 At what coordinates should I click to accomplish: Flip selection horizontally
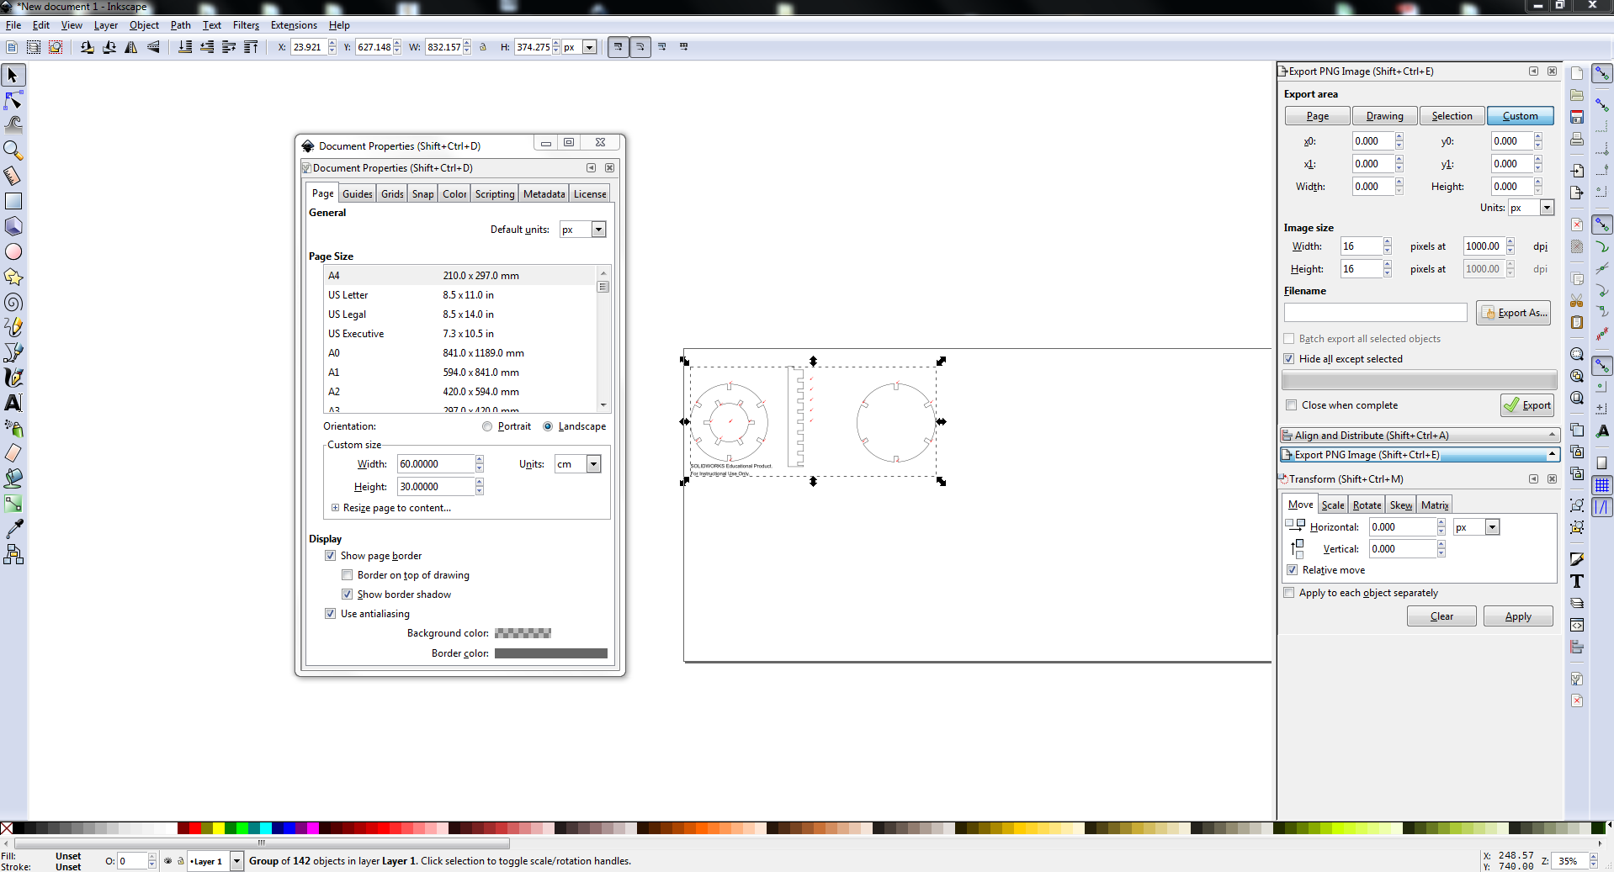[131, 47]
